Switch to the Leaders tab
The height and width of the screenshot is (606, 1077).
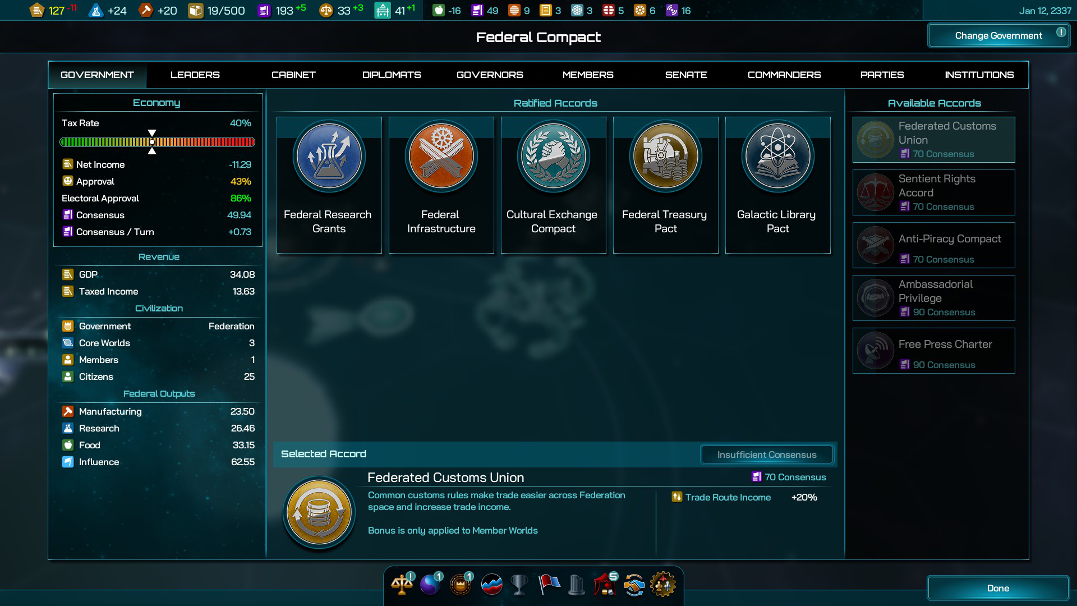click(195, 75)
